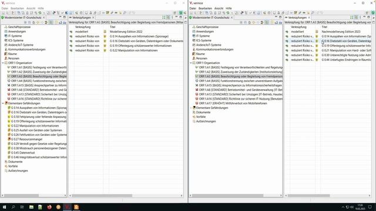This screenshot has width=376, height=211.
Task: Open Firefox from the taskbar
Action: 49,207
